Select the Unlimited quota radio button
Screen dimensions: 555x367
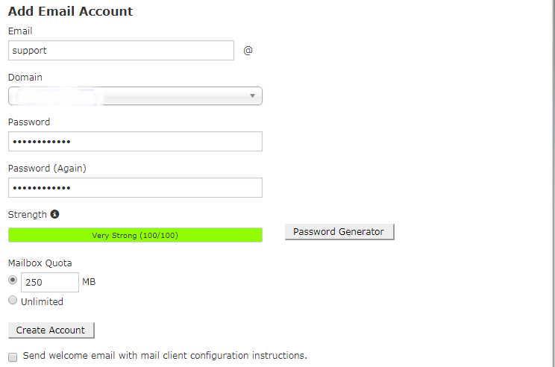click(13, 300)
